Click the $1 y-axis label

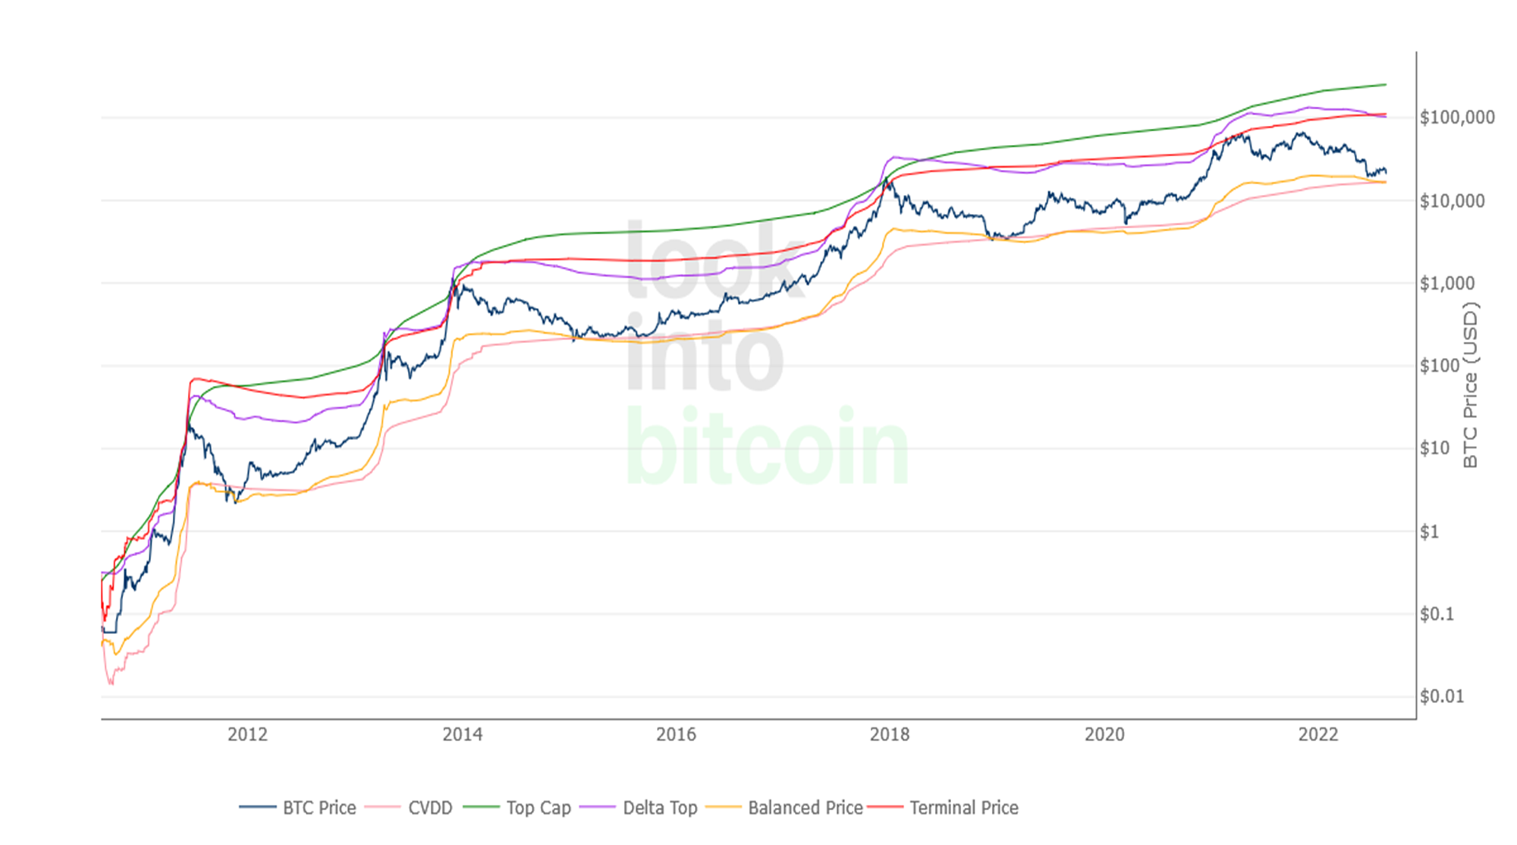point(1429,532)
